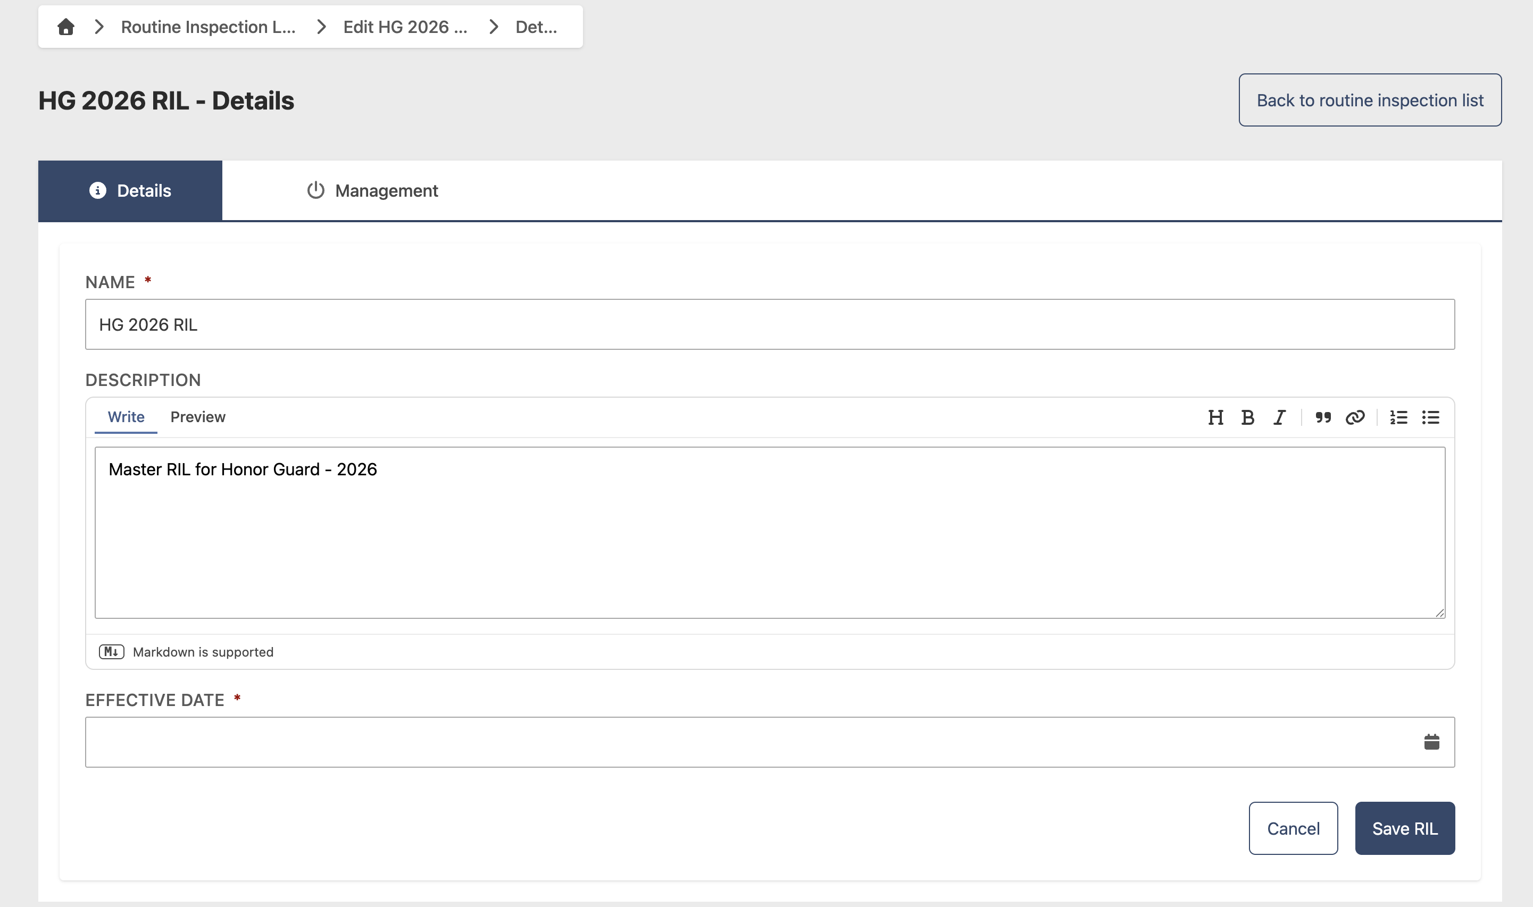Cancel editing the RIL

(1293, 828)
